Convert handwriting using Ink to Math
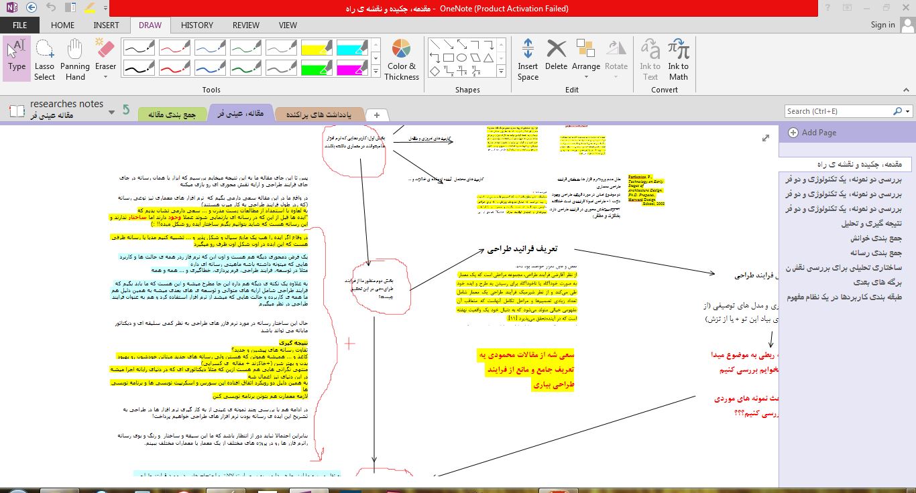The image size is (916, 493). 678,59
